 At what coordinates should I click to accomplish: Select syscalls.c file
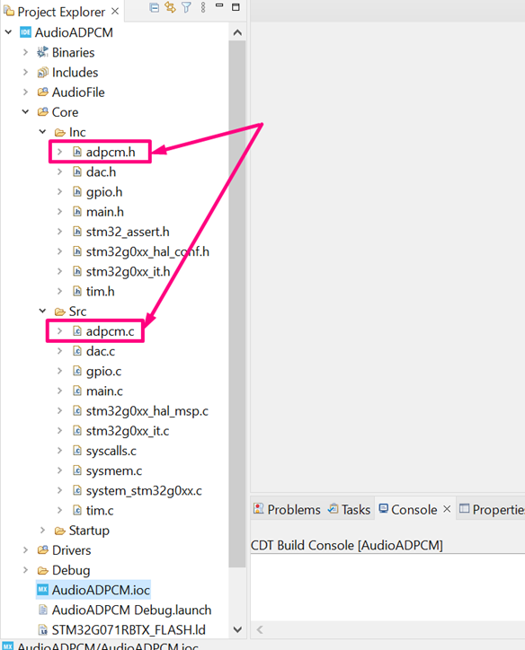[111, 451]
